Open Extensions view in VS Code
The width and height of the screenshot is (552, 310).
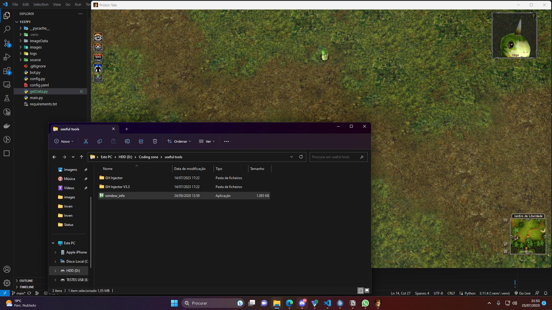pyautogui.click(x=7, y=71)
